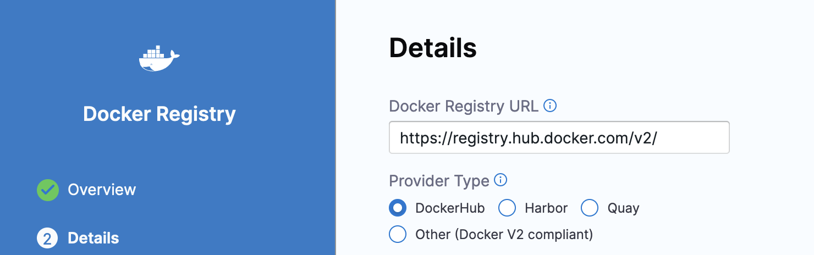
Task: Click the Docker whale logo
Action: pyautogui.click(x=159, y=58)
